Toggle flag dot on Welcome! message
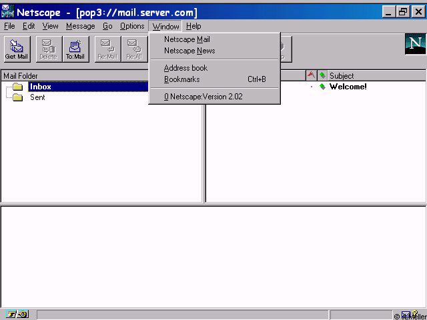 [x=312, y=87]
